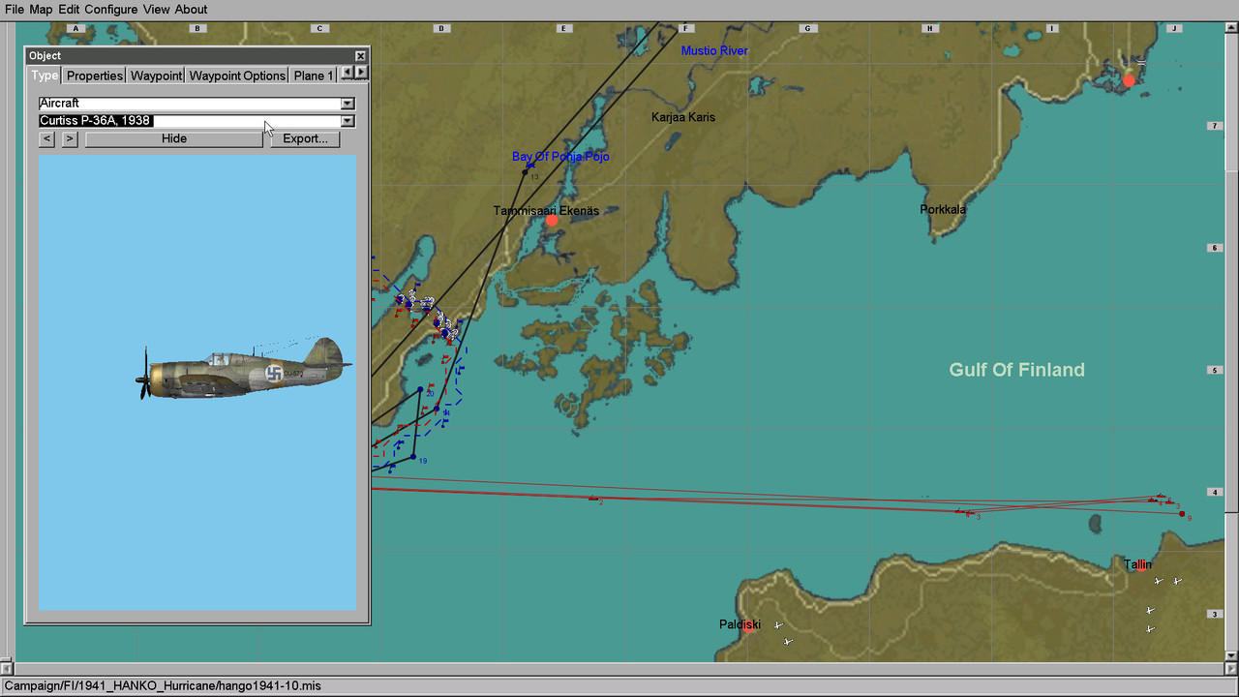
Task: Switch to the Waypoint tab
Action: tap(156, 76)
